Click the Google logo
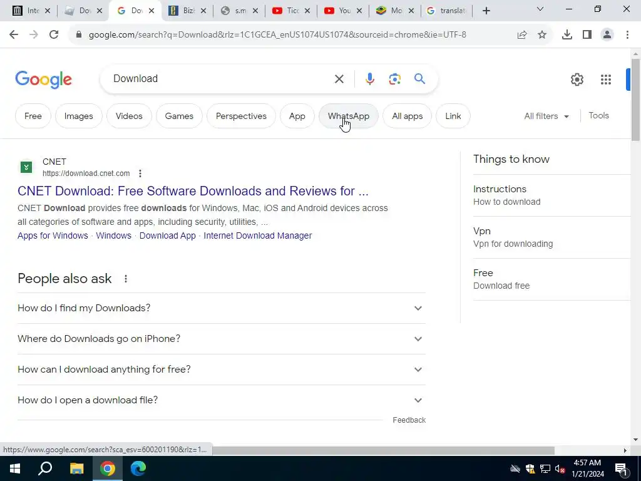 click(x=44, y=80)
